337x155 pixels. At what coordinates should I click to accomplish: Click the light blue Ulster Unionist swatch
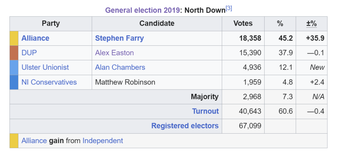point(14,67)
